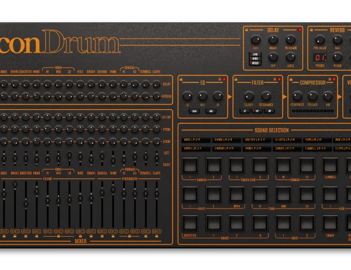
Task: Open the Bass LM-2 A sound selector
Action: point(196,140)
